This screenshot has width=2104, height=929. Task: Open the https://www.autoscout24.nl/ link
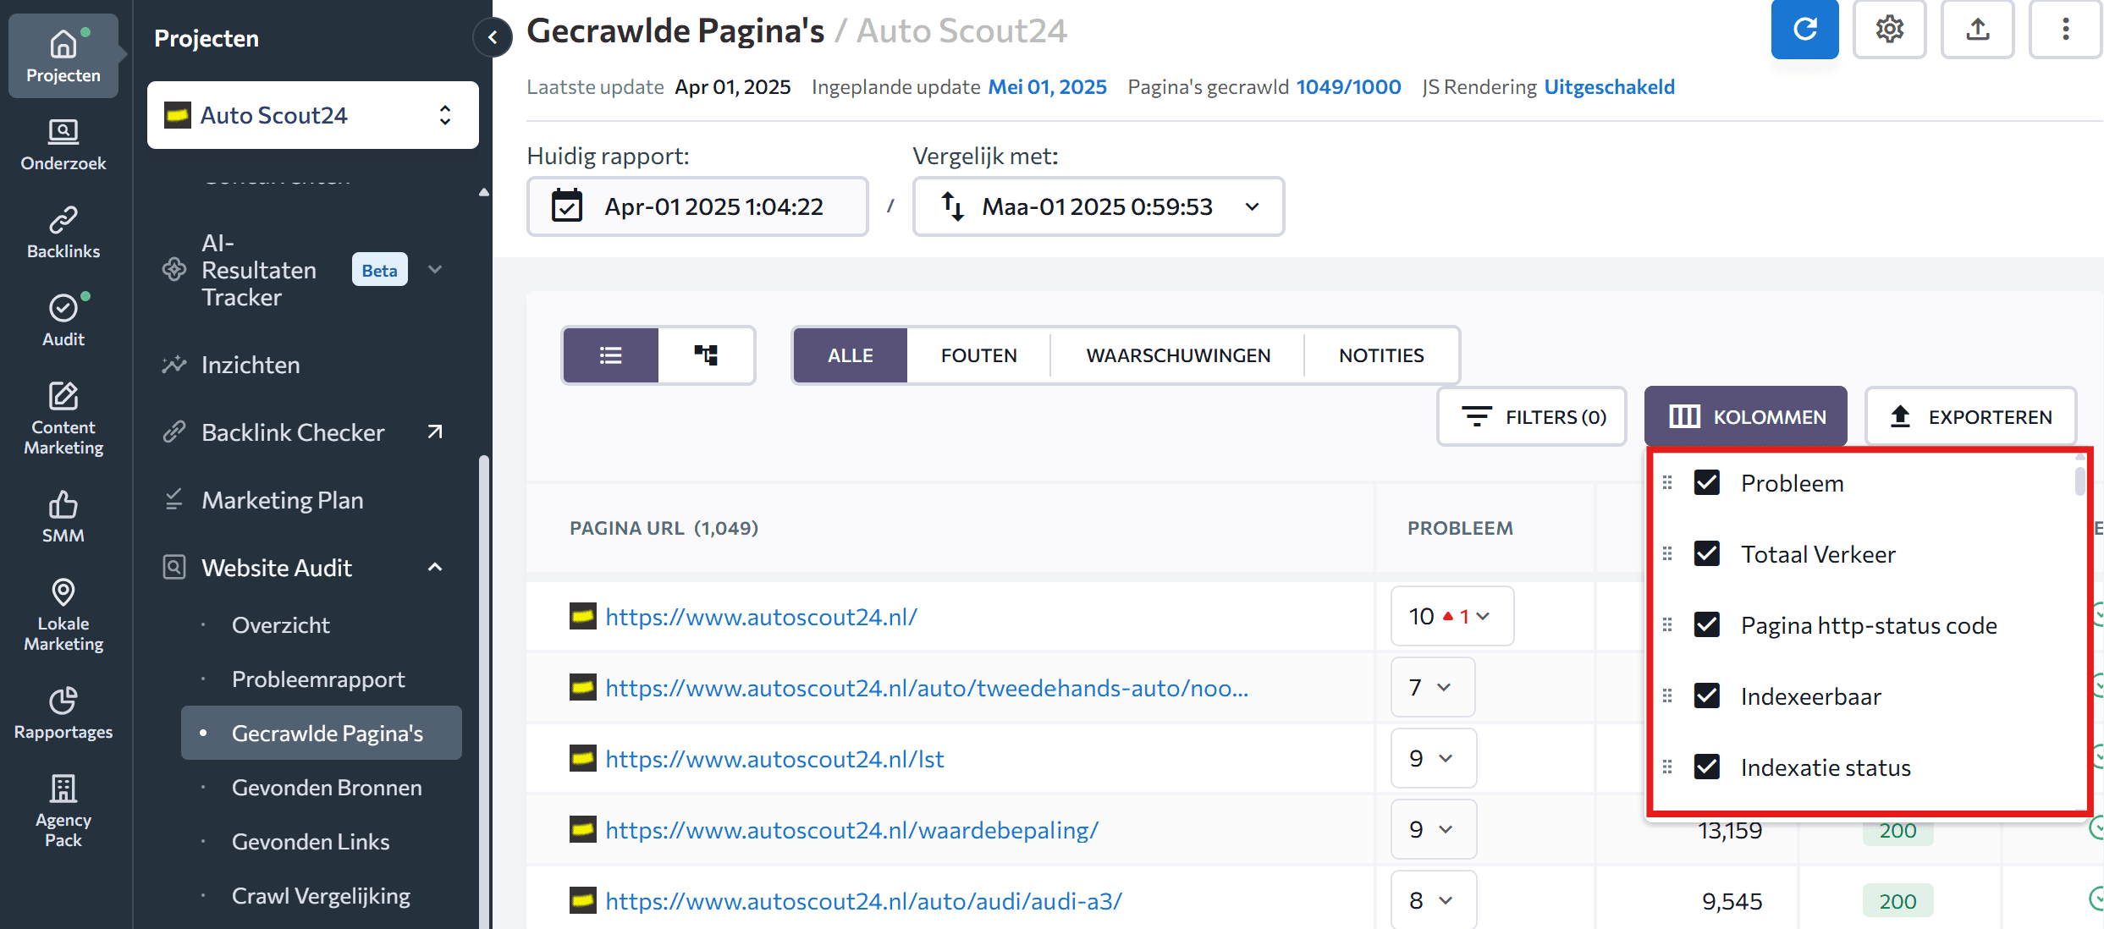tap(761, 617)
